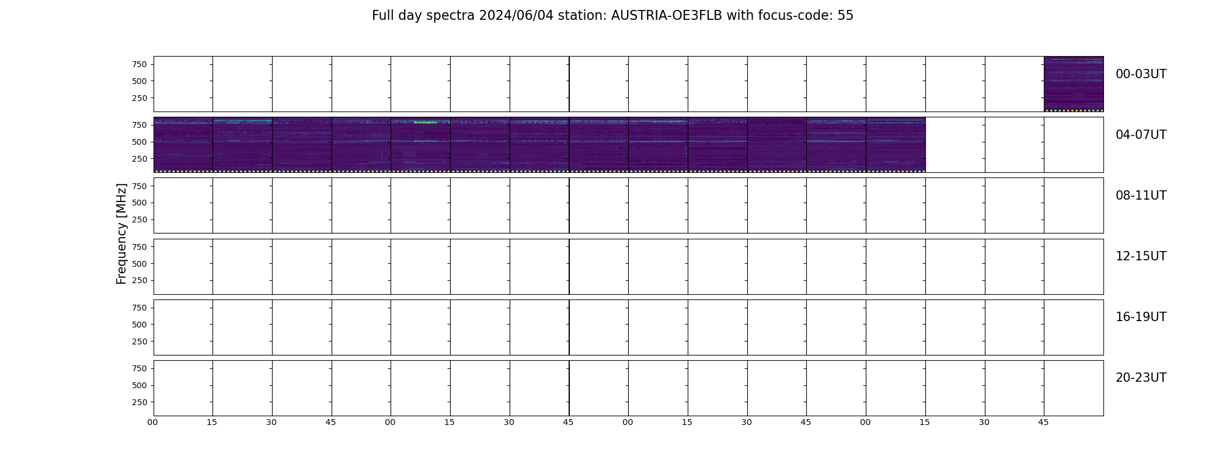Click the bright green burst near 800 MHz in 04-07UT
This screenshot has height=467, width=1226.
tap(426, 122)
